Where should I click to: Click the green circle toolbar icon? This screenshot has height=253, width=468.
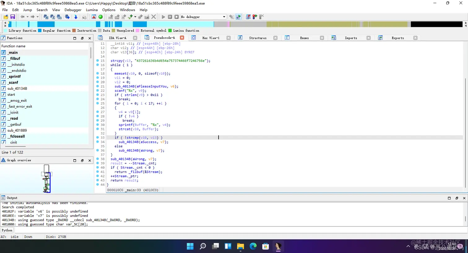click(101, 17)
